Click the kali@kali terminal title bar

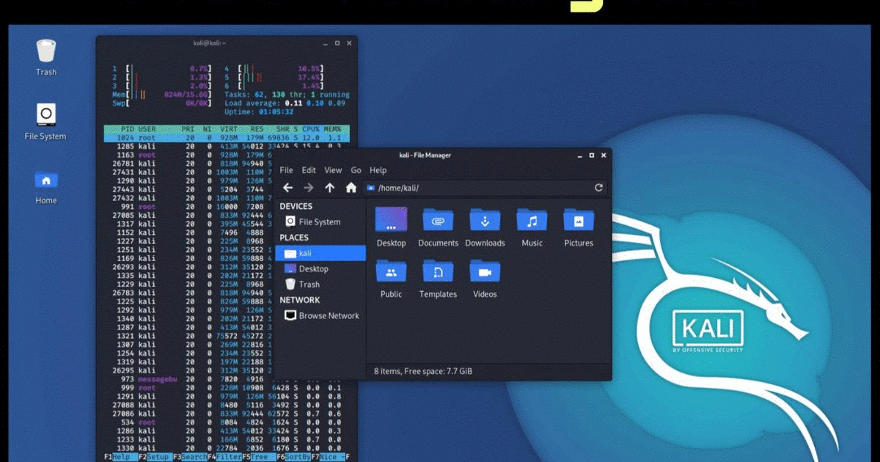(227, 43)
